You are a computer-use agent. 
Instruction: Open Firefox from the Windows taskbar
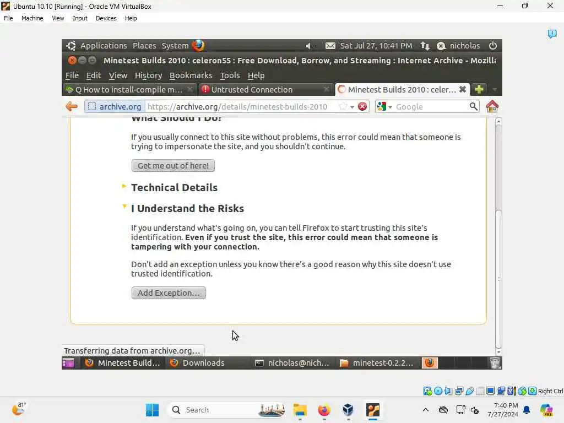point(324,410)
